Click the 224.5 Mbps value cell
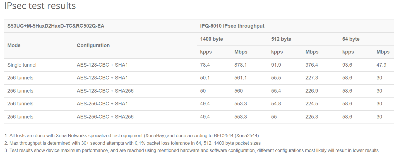This screenshot has height=155, width=394. coord(312,104)
